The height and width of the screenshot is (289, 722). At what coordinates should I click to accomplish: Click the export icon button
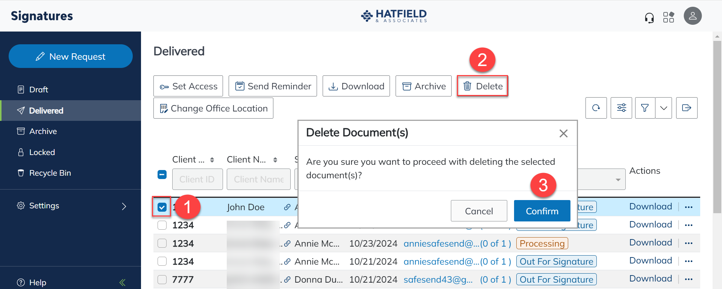point(687,108)
